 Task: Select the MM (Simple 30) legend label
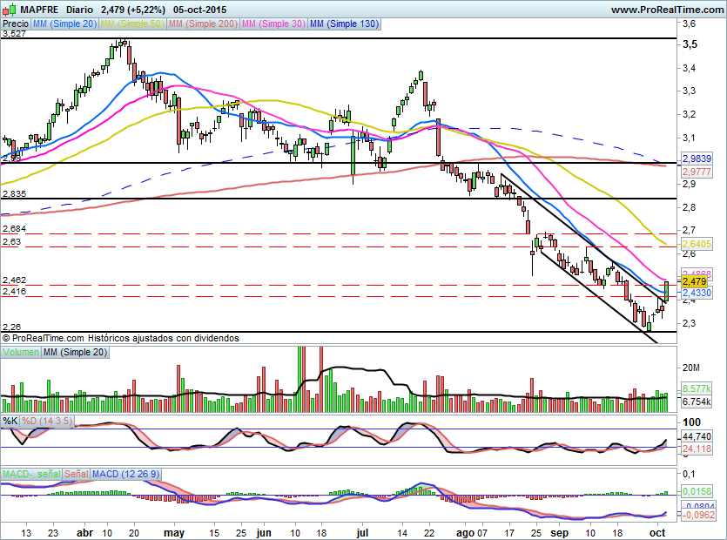pos(273,24)
